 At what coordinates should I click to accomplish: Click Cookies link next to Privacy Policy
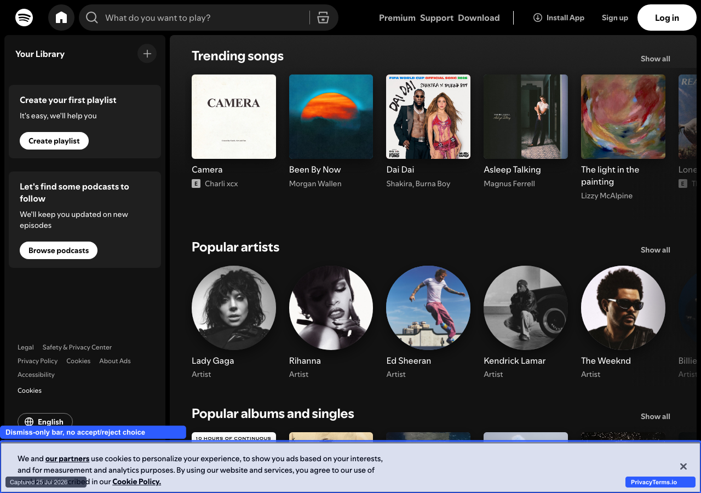tap(78, 361)
